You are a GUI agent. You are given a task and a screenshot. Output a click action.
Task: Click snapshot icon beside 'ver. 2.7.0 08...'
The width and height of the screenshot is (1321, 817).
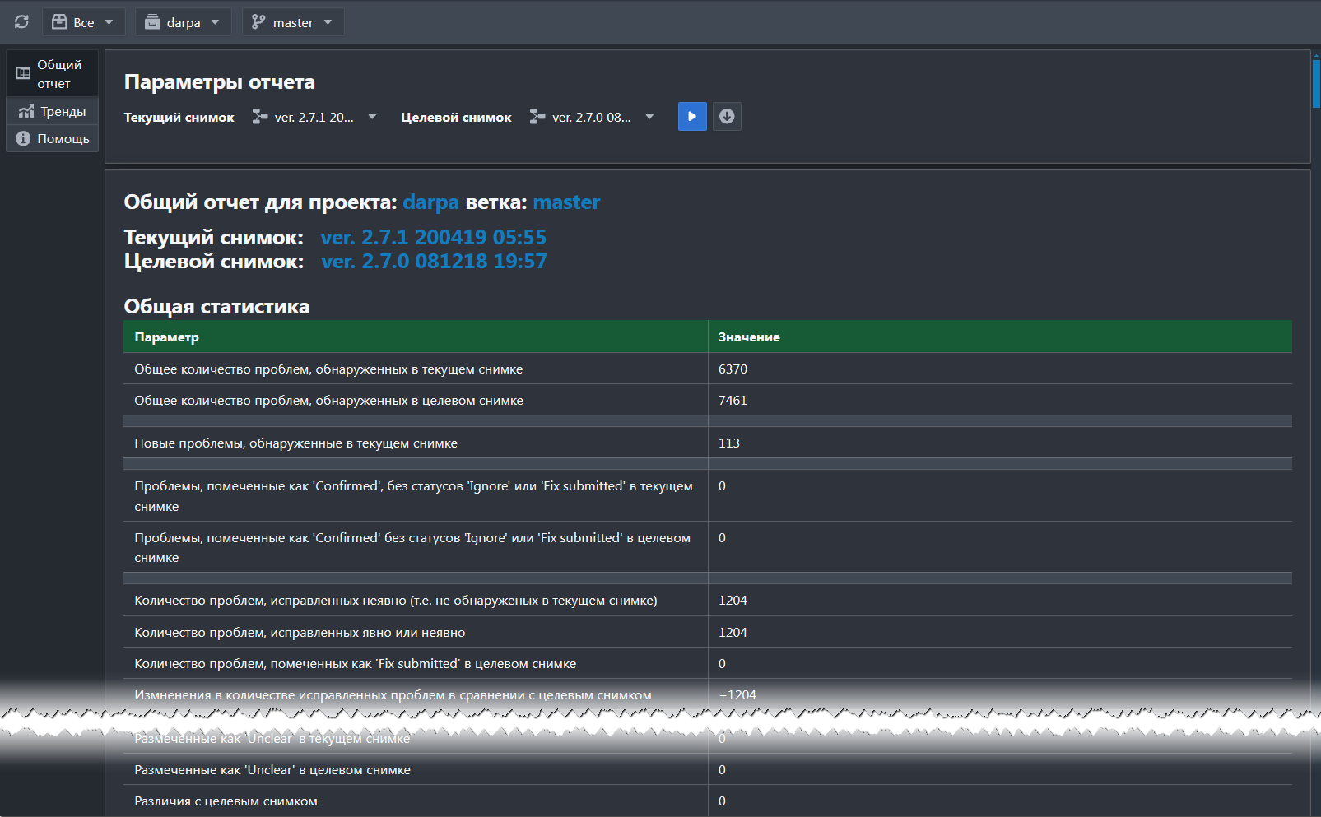(x=537, y=117)
